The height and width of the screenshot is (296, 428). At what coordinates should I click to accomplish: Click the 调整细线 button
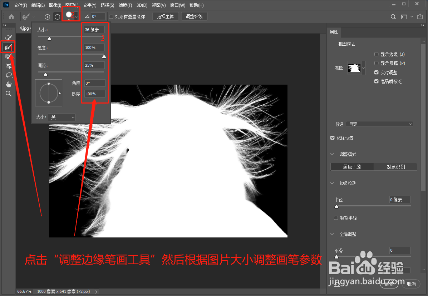[x=194, y=17]
